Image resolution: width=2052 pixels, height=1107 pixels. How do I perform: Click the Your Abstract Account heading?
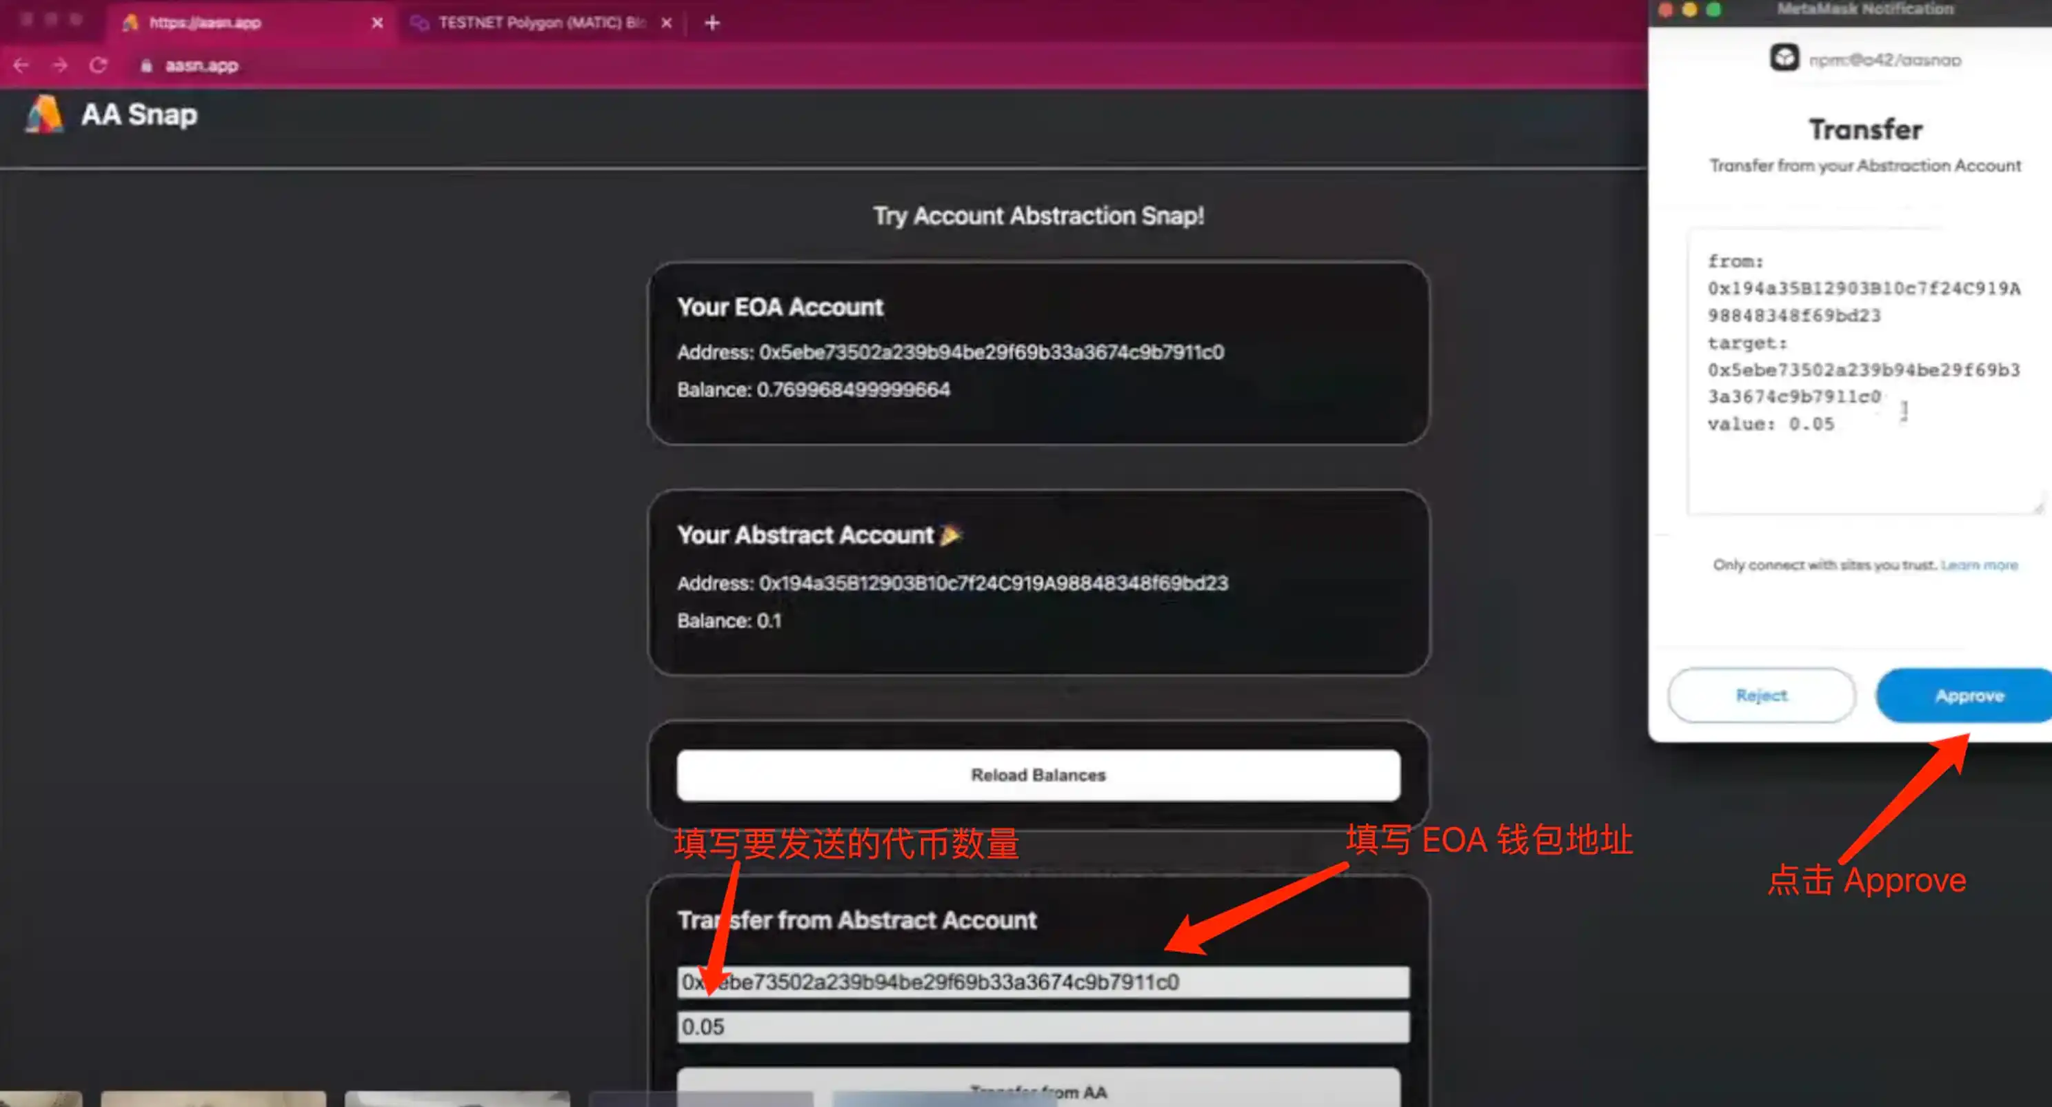805,534
